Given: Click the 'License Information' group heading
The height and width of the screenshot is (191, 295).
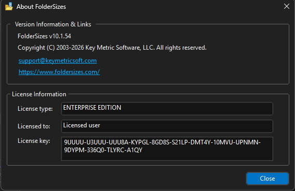Looking at the screenshot, I should pyautogui.click(x=39, y=94).
